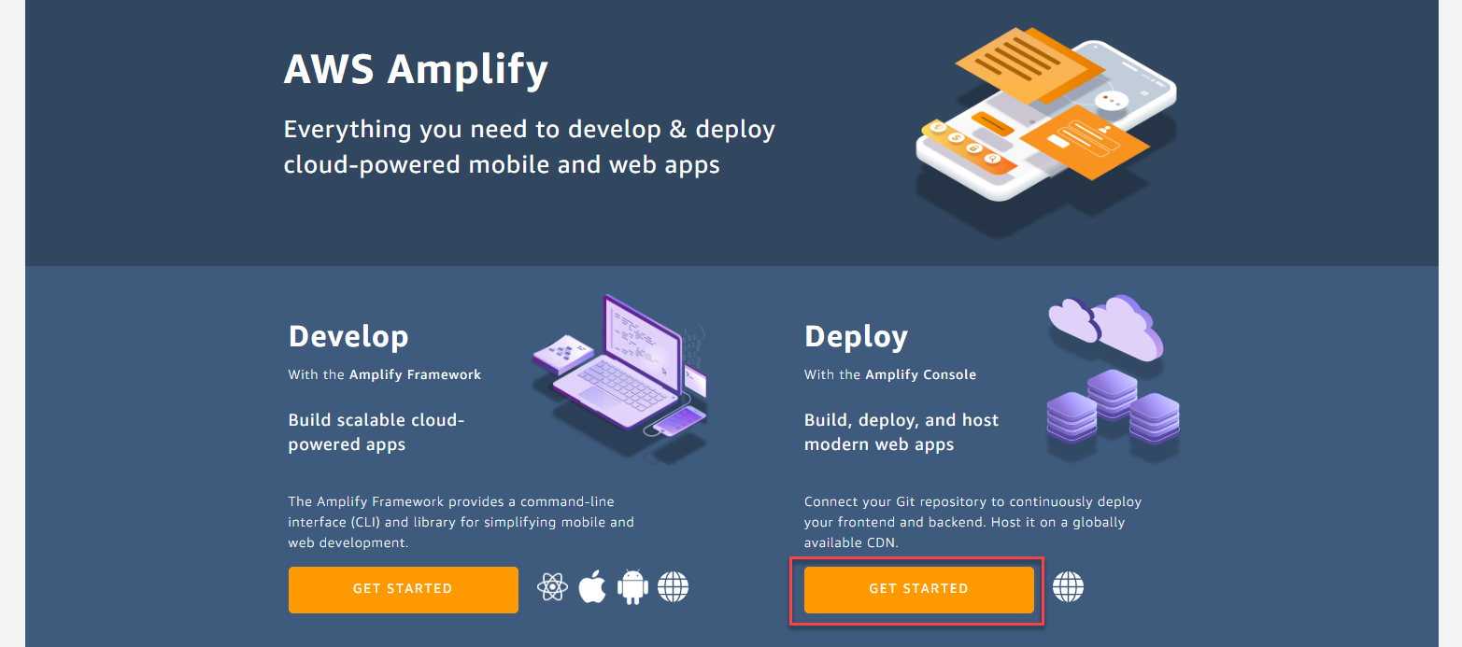The width and height of the screenshot is (1462, 647).
Task: Click 'Build, deploy, and host modern web apps'
Action: coord(901,432)
